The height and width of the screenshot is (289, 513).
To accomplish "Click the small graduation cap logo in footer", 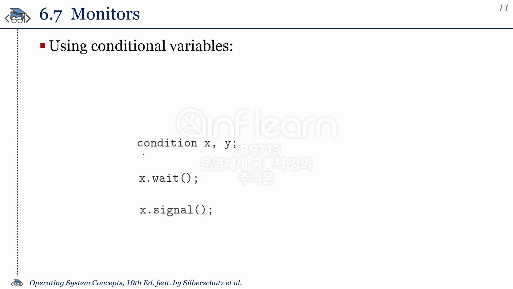I will tap(17, 283).
